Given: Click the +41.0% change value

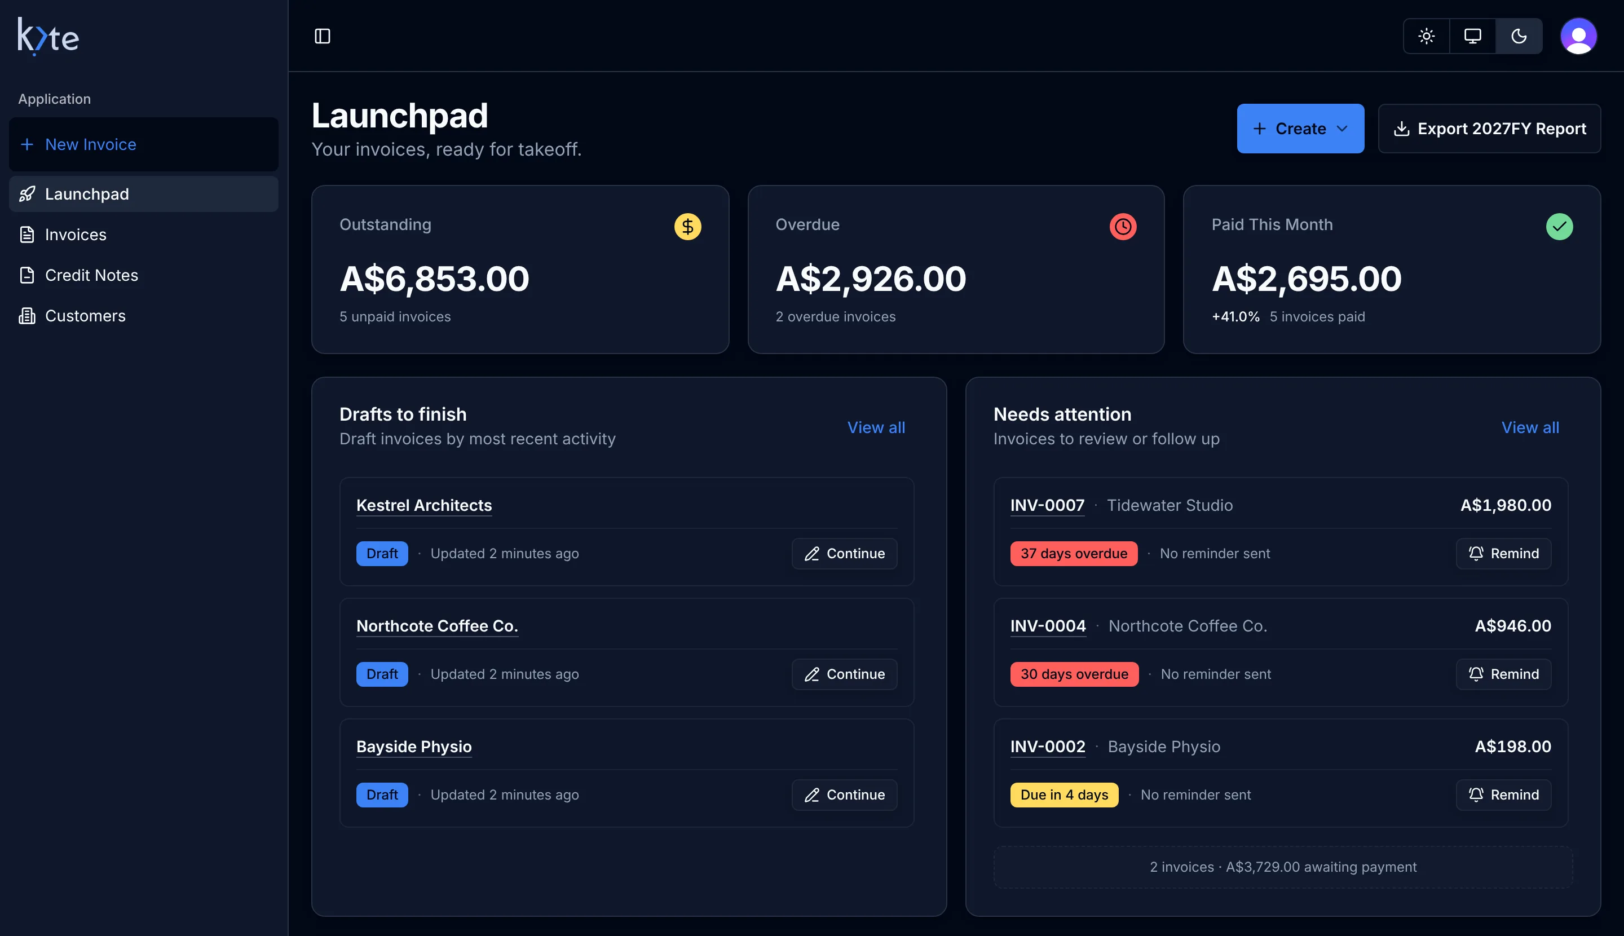Looking at the screenshot, I should pyautogui.click(x=1235, y=316).
